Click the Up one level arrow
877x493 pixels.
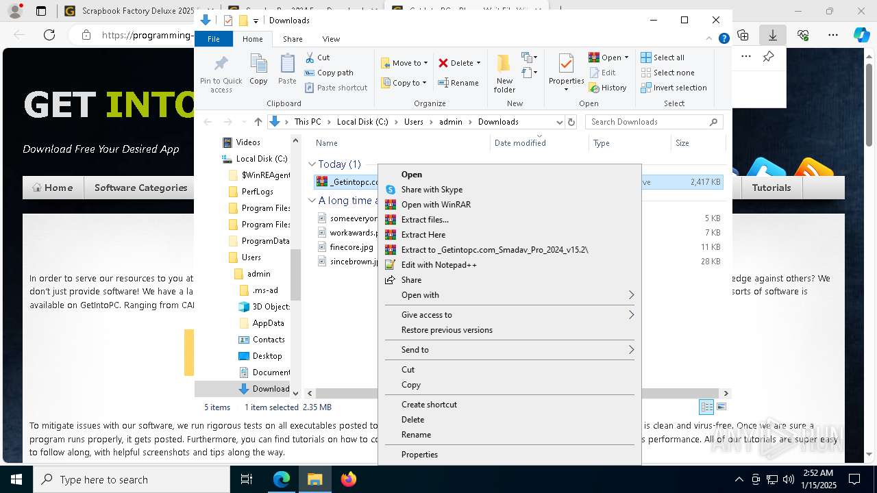pos(258,122)
